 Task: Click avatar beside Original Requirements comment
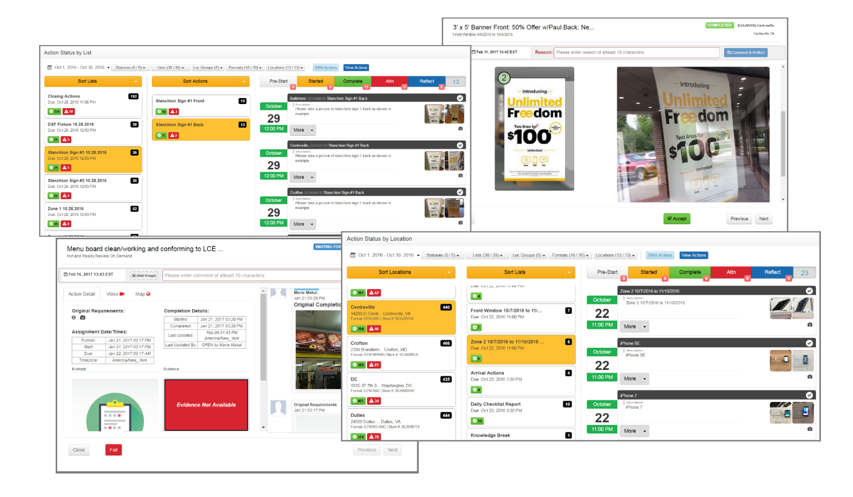278,408
